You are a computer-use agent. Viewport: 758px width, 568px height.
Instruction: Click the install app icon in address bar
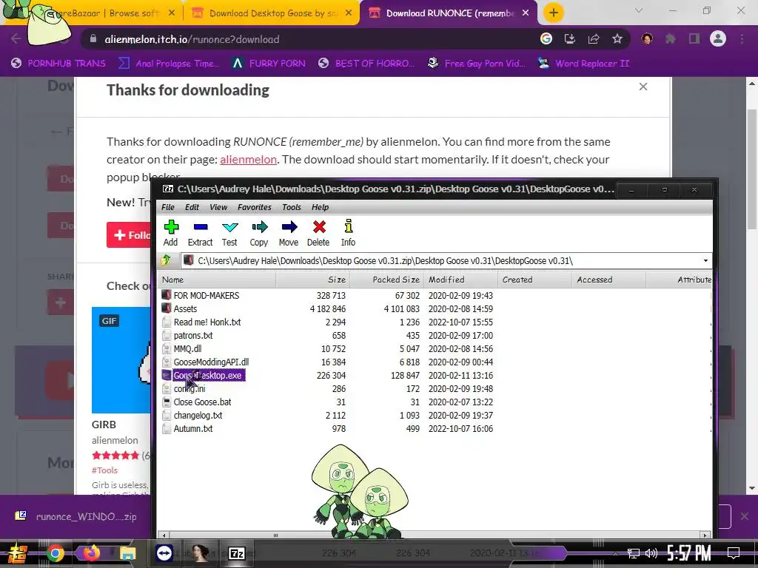click(570, 39)
